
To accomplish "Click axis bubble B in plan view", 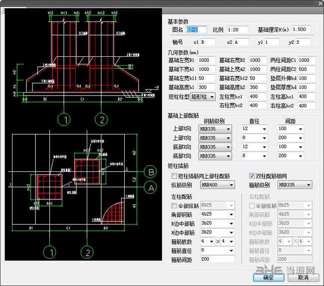I will click(150, 172).
